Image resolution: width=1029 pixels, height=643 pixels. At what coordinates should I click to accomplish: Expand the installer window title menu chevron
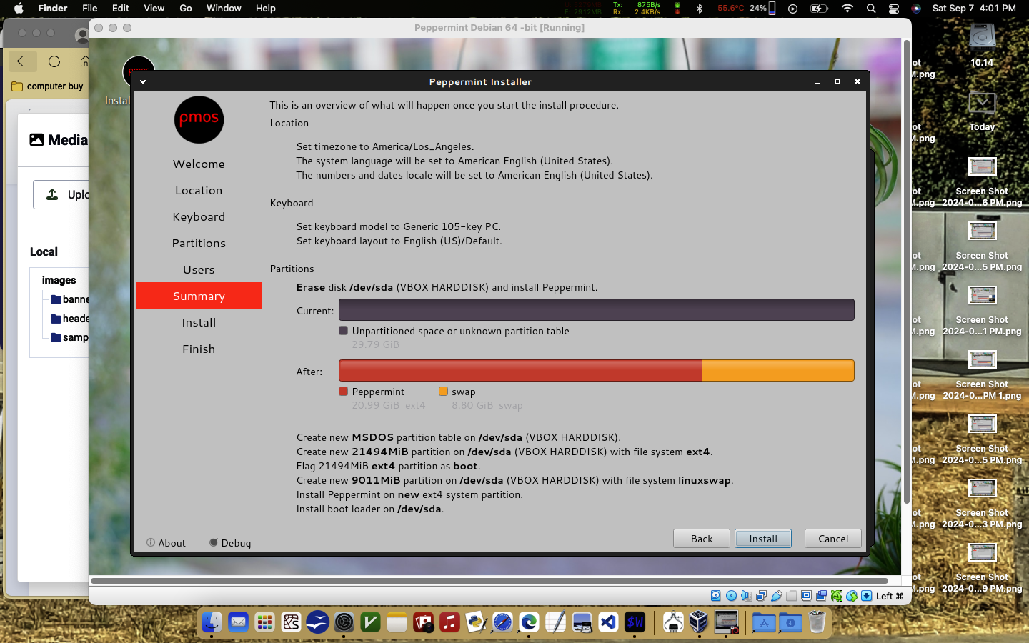[143, 81]
